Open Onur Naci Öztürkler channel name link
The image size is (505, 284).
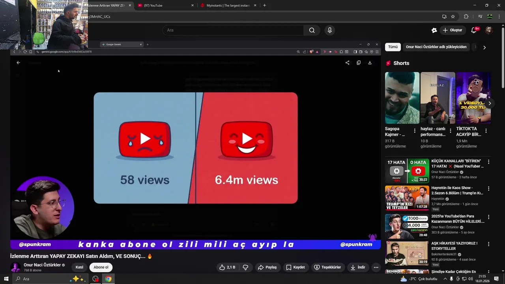tap(42, 265)
